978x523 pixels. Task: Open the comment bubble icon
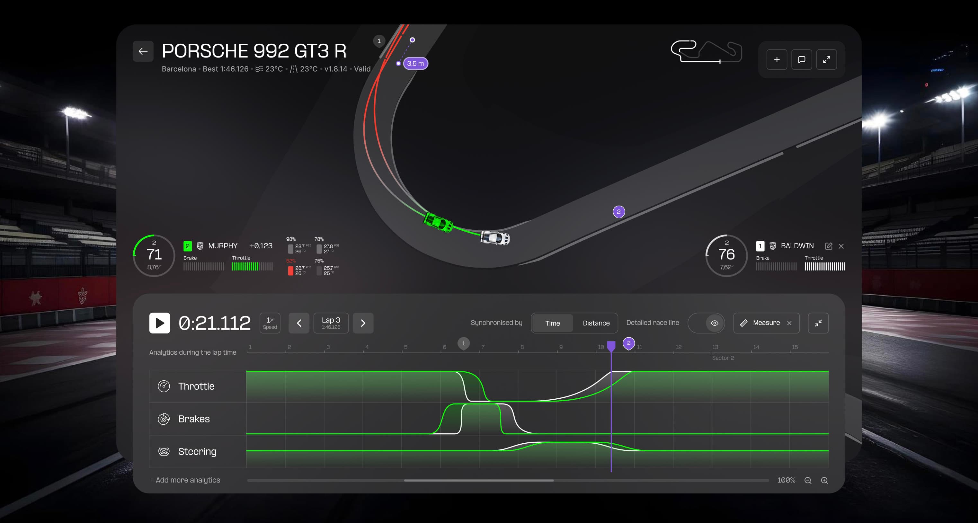tap(802, 59)
